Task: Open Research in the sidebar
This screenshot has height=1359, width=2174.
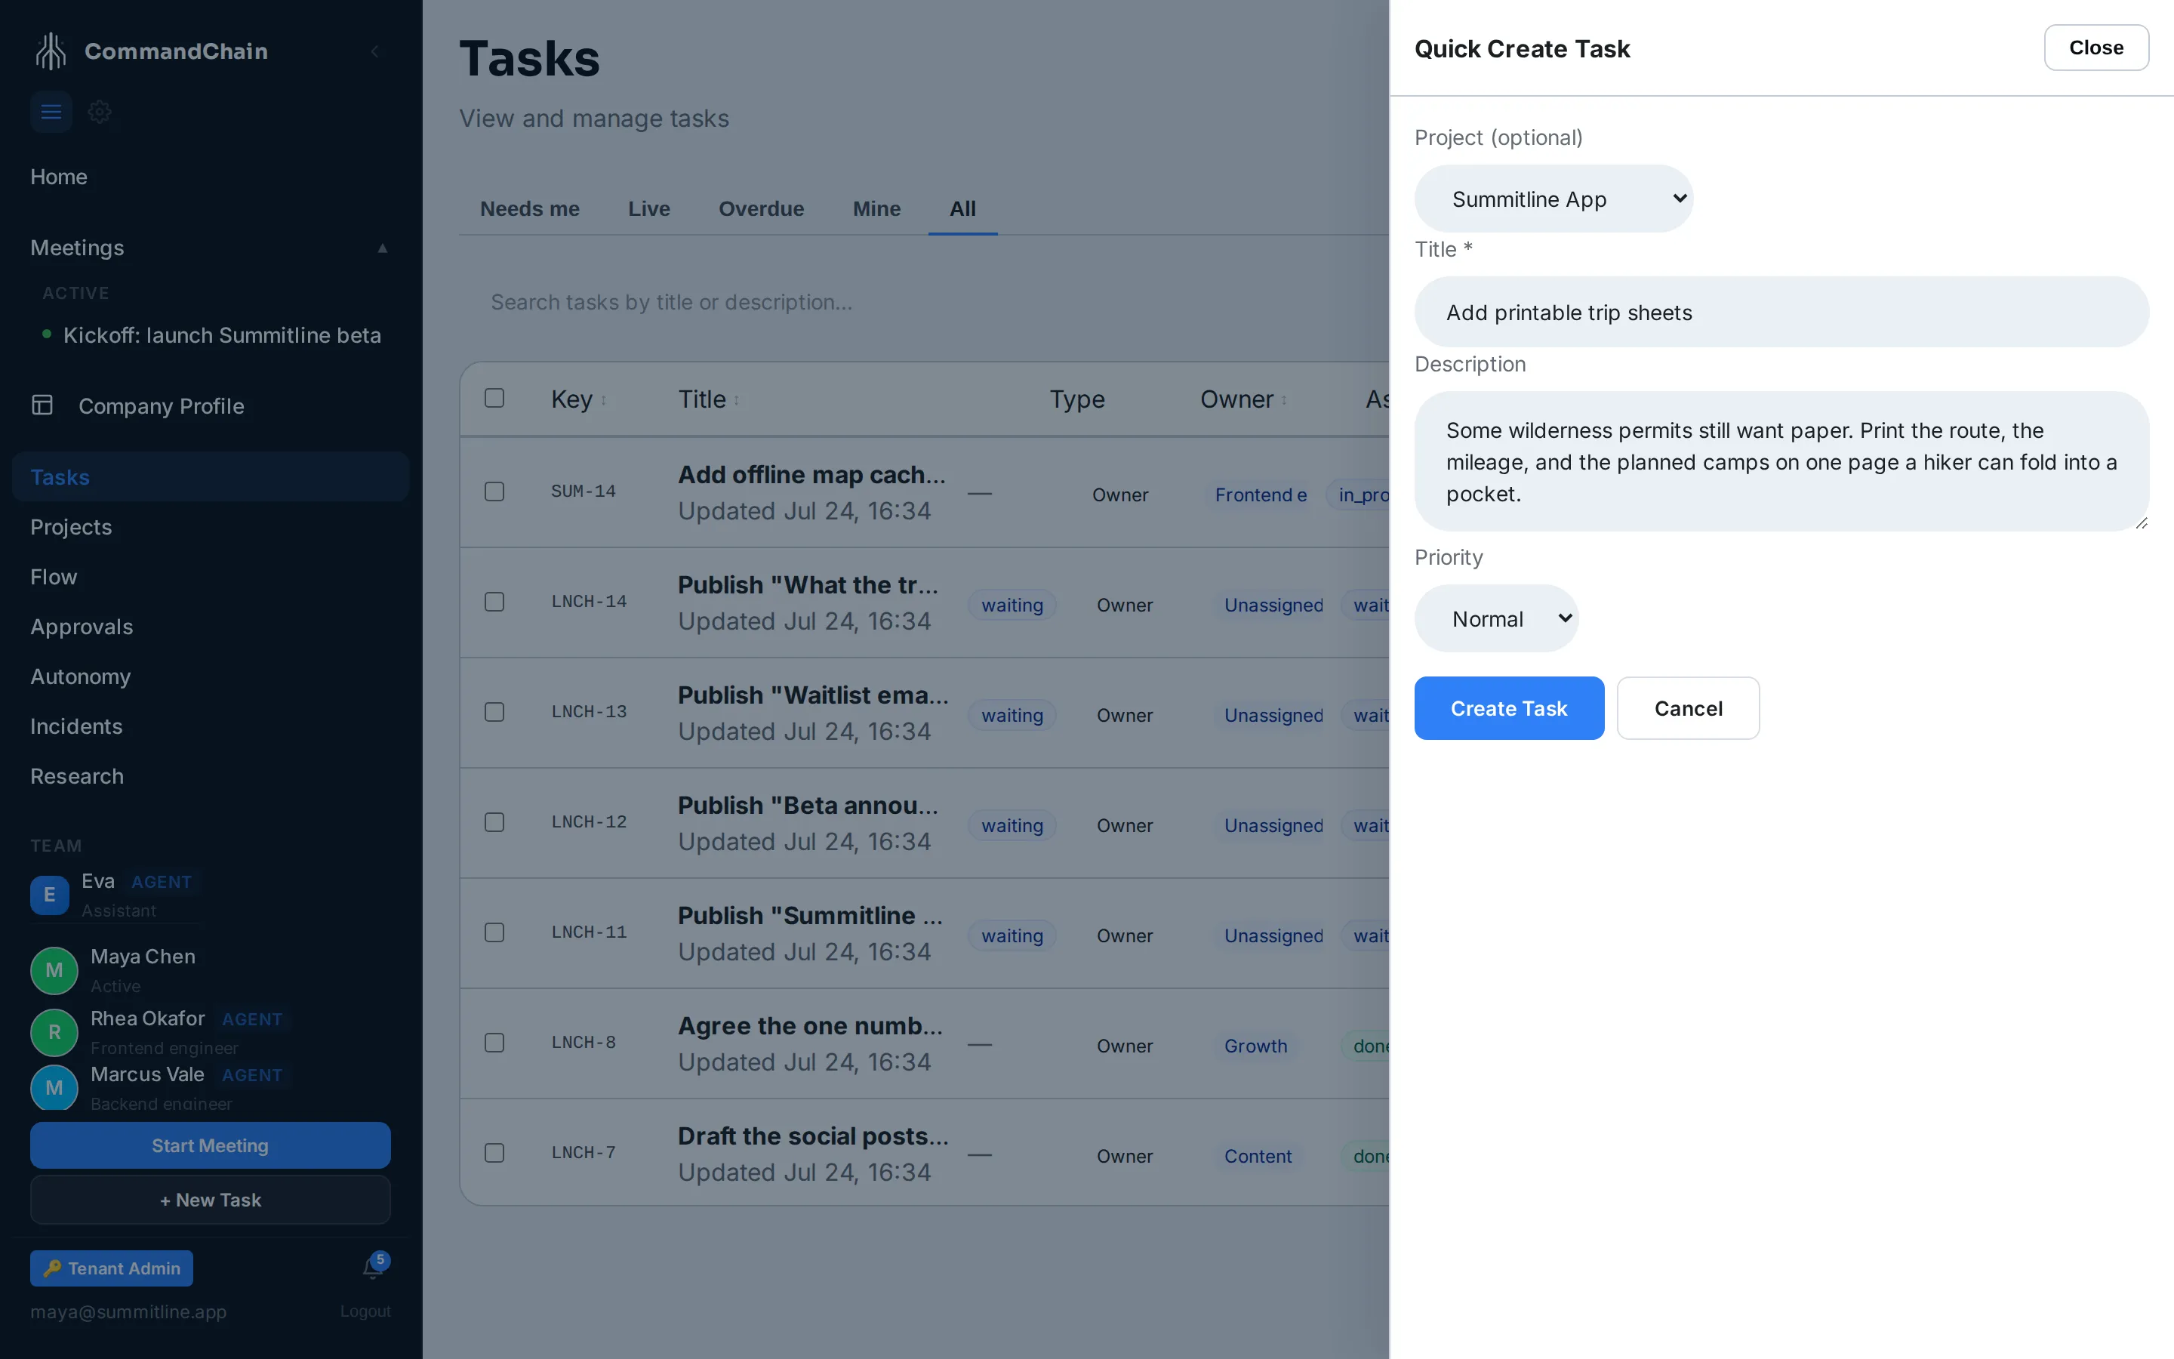Action: coord(76,777)
